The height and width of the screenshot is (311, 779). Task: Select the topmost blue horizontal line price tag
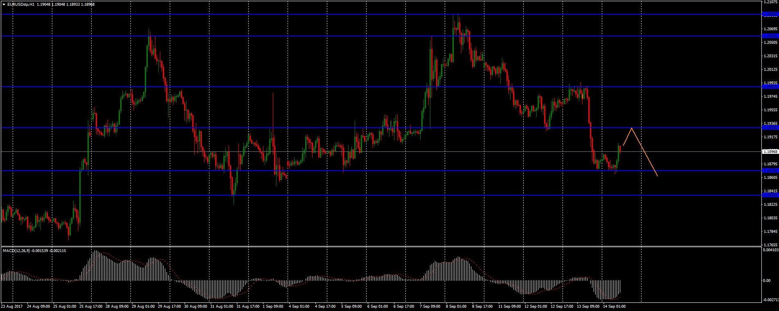(x=770, y=14)
